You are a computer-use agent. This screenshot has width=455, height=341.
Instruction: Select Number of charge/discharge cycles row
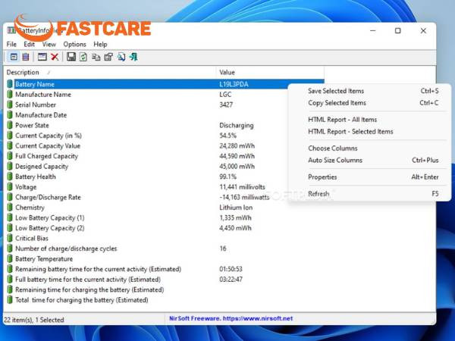165,249
